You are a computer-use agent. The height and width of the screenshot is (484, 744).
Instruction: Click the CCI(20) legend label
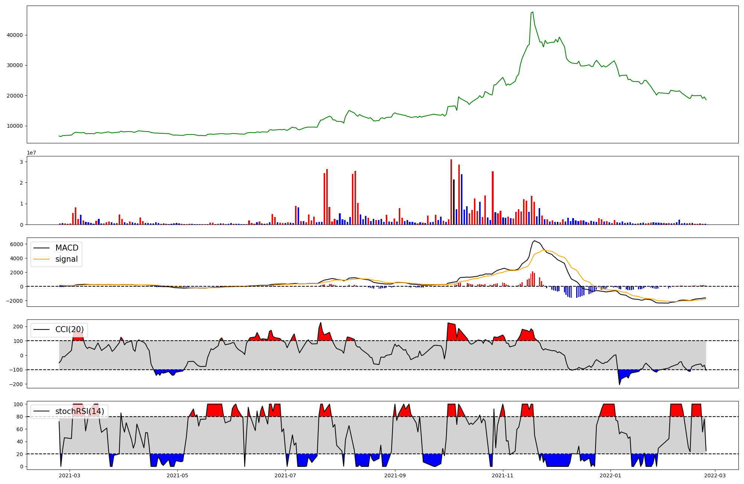click(x=69, y=329)
